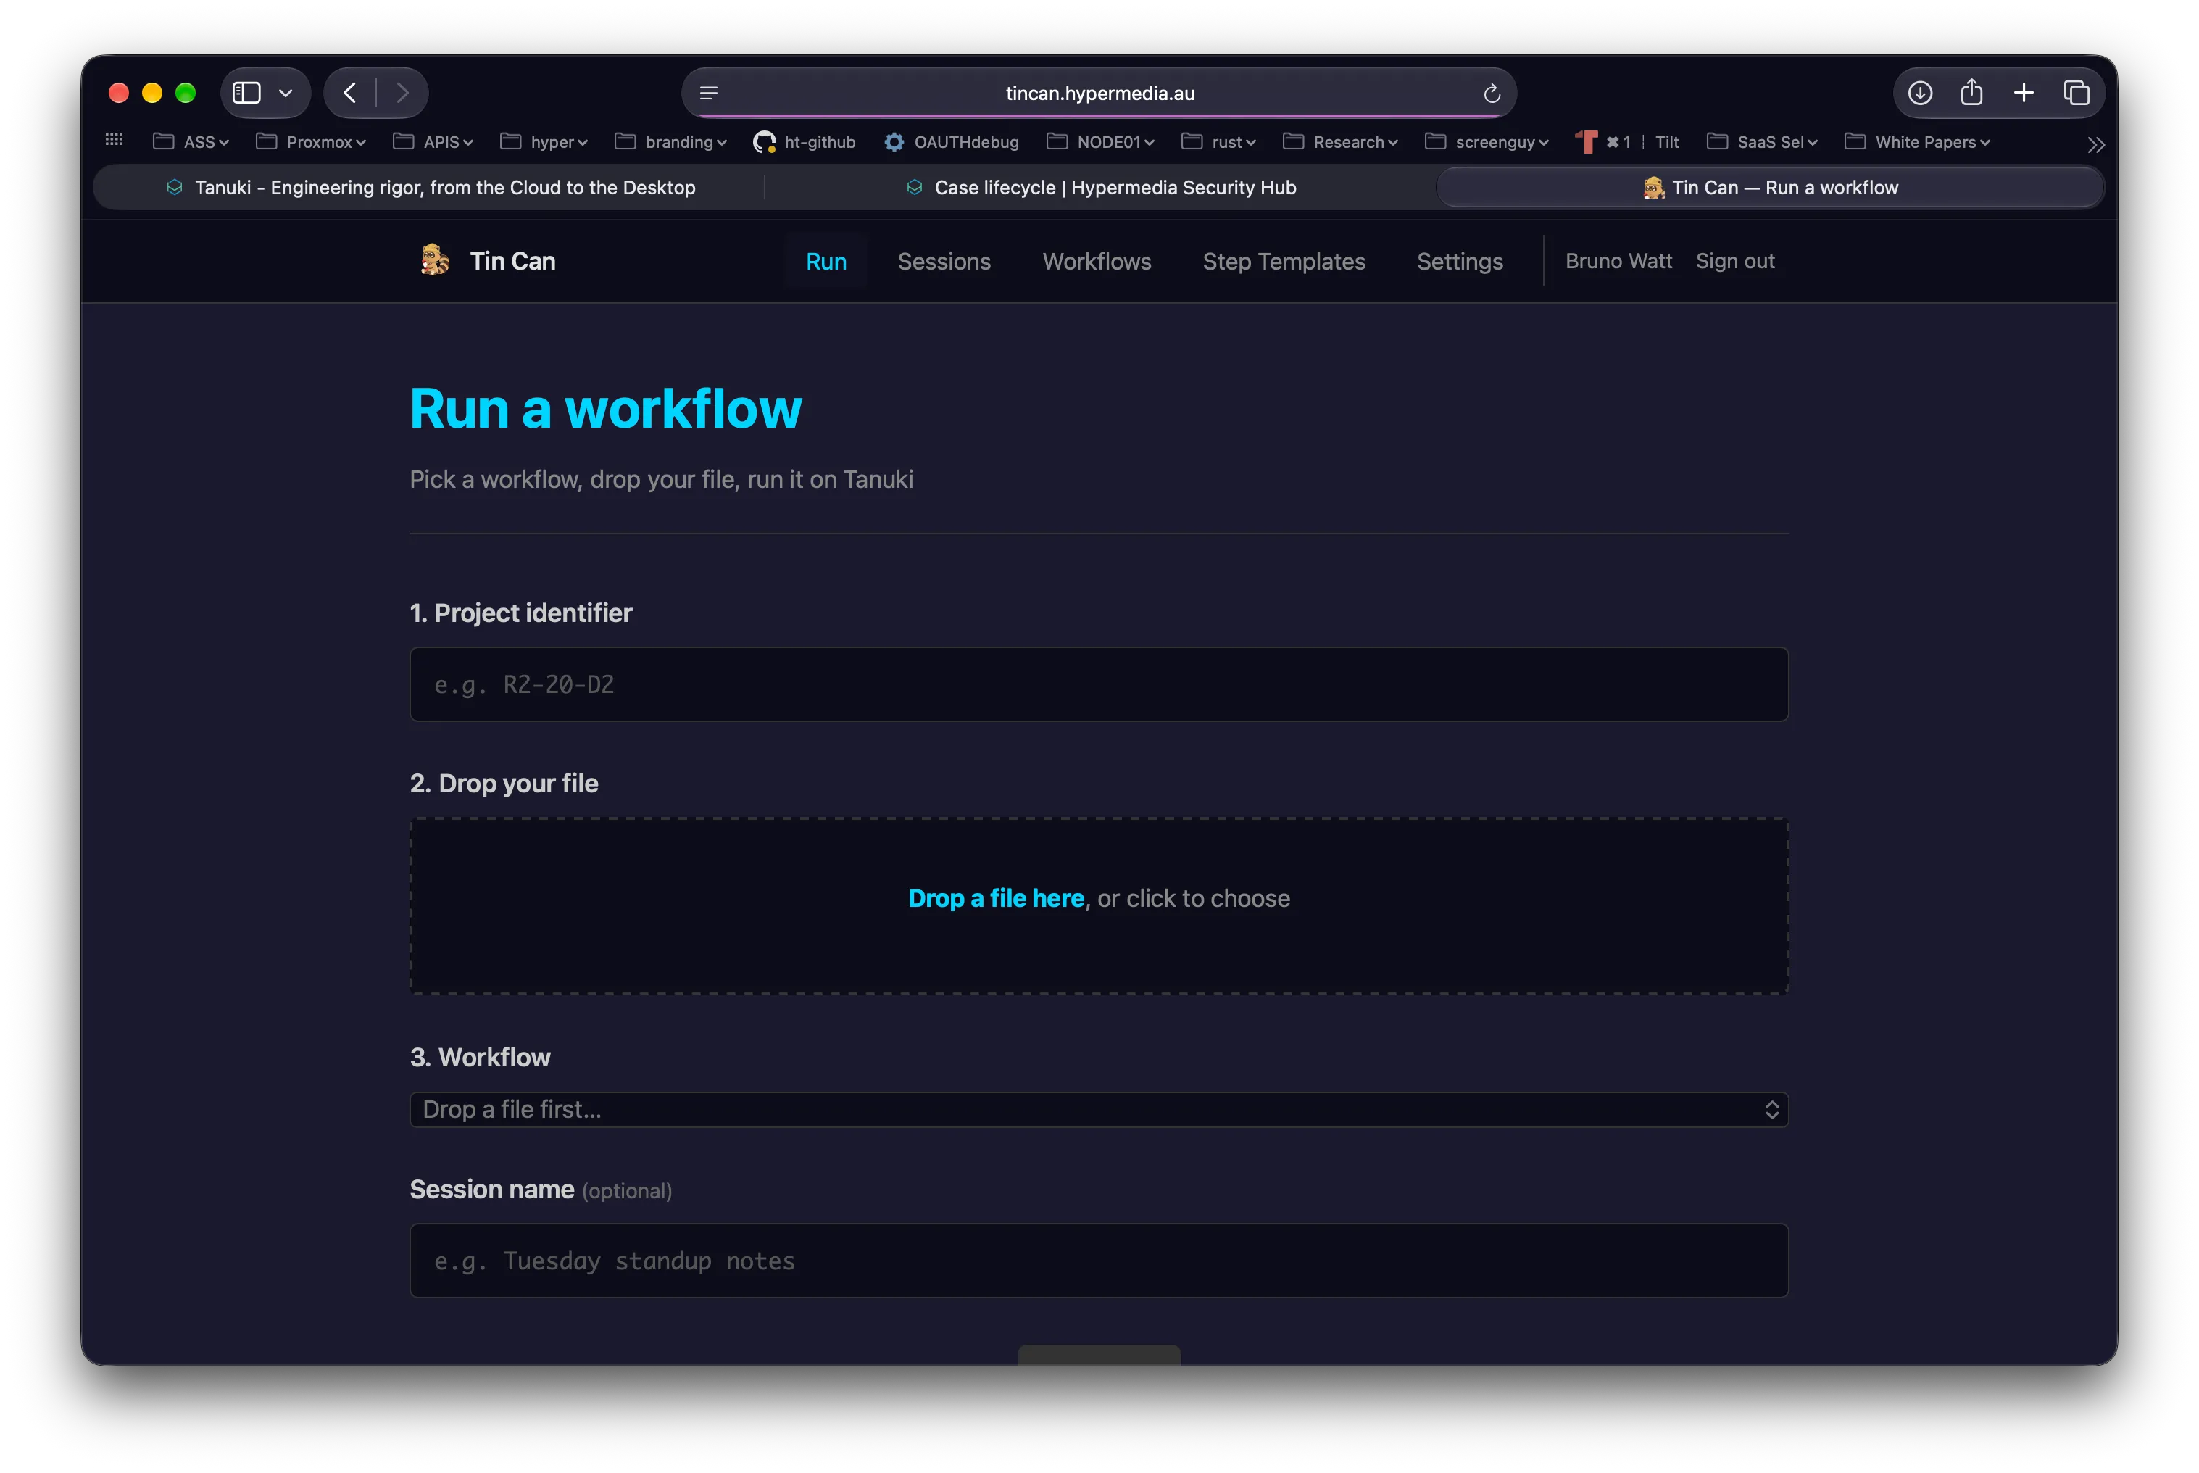Image resolution: width=2199 pixels, height=1473 pixels.
Task: Open the Step Templates nav item
Action: pyautogui.click(x=1283, y=261)
